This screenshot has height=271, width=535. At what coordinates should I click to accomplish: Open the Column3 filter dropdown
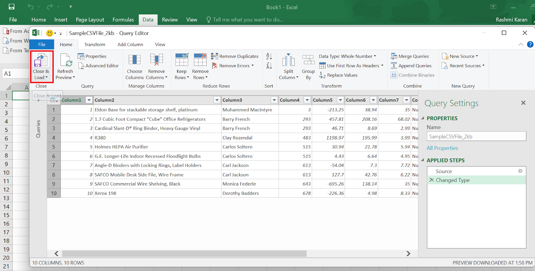pos(274,100)
